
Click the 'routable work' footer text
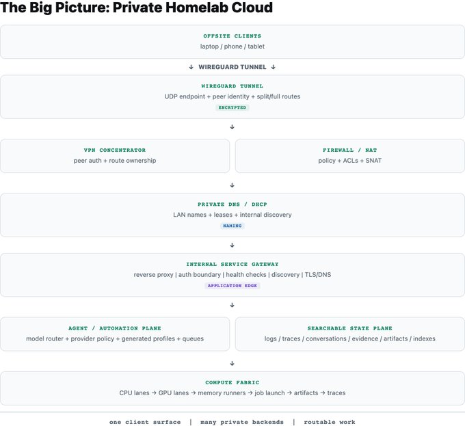tap(330, 422)
